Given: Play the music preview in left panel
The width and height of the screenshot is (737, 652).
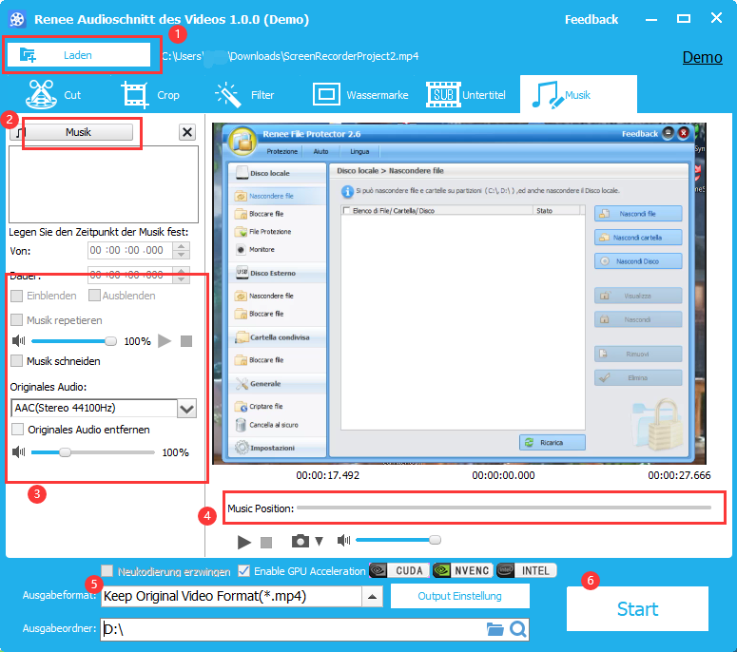Looking at the screenshot, I should coord(164,341).
